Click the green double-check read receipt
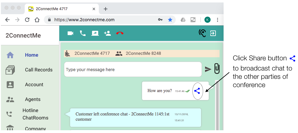Image resolution: width=298 pixels, height=133 pixels. [187, 91]
